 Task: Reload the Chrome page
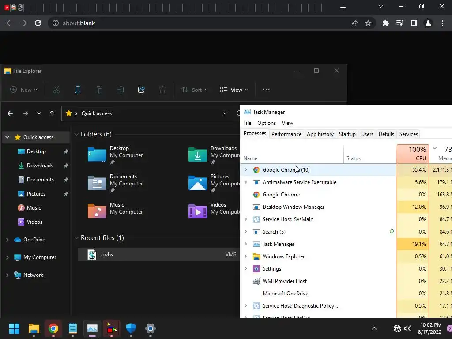tap(38, 23)
